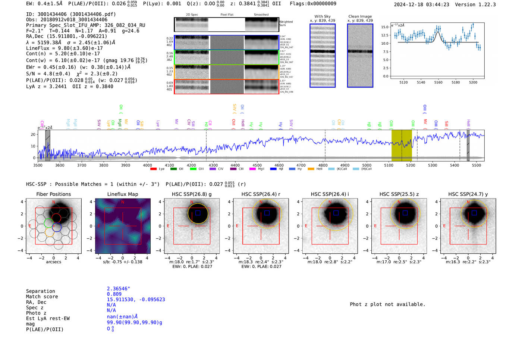Select the LineFlux = 9.80(±3.60)e-17 line
Image resolution: width=522 pixels, height=355 pixels.
point(65,48)
